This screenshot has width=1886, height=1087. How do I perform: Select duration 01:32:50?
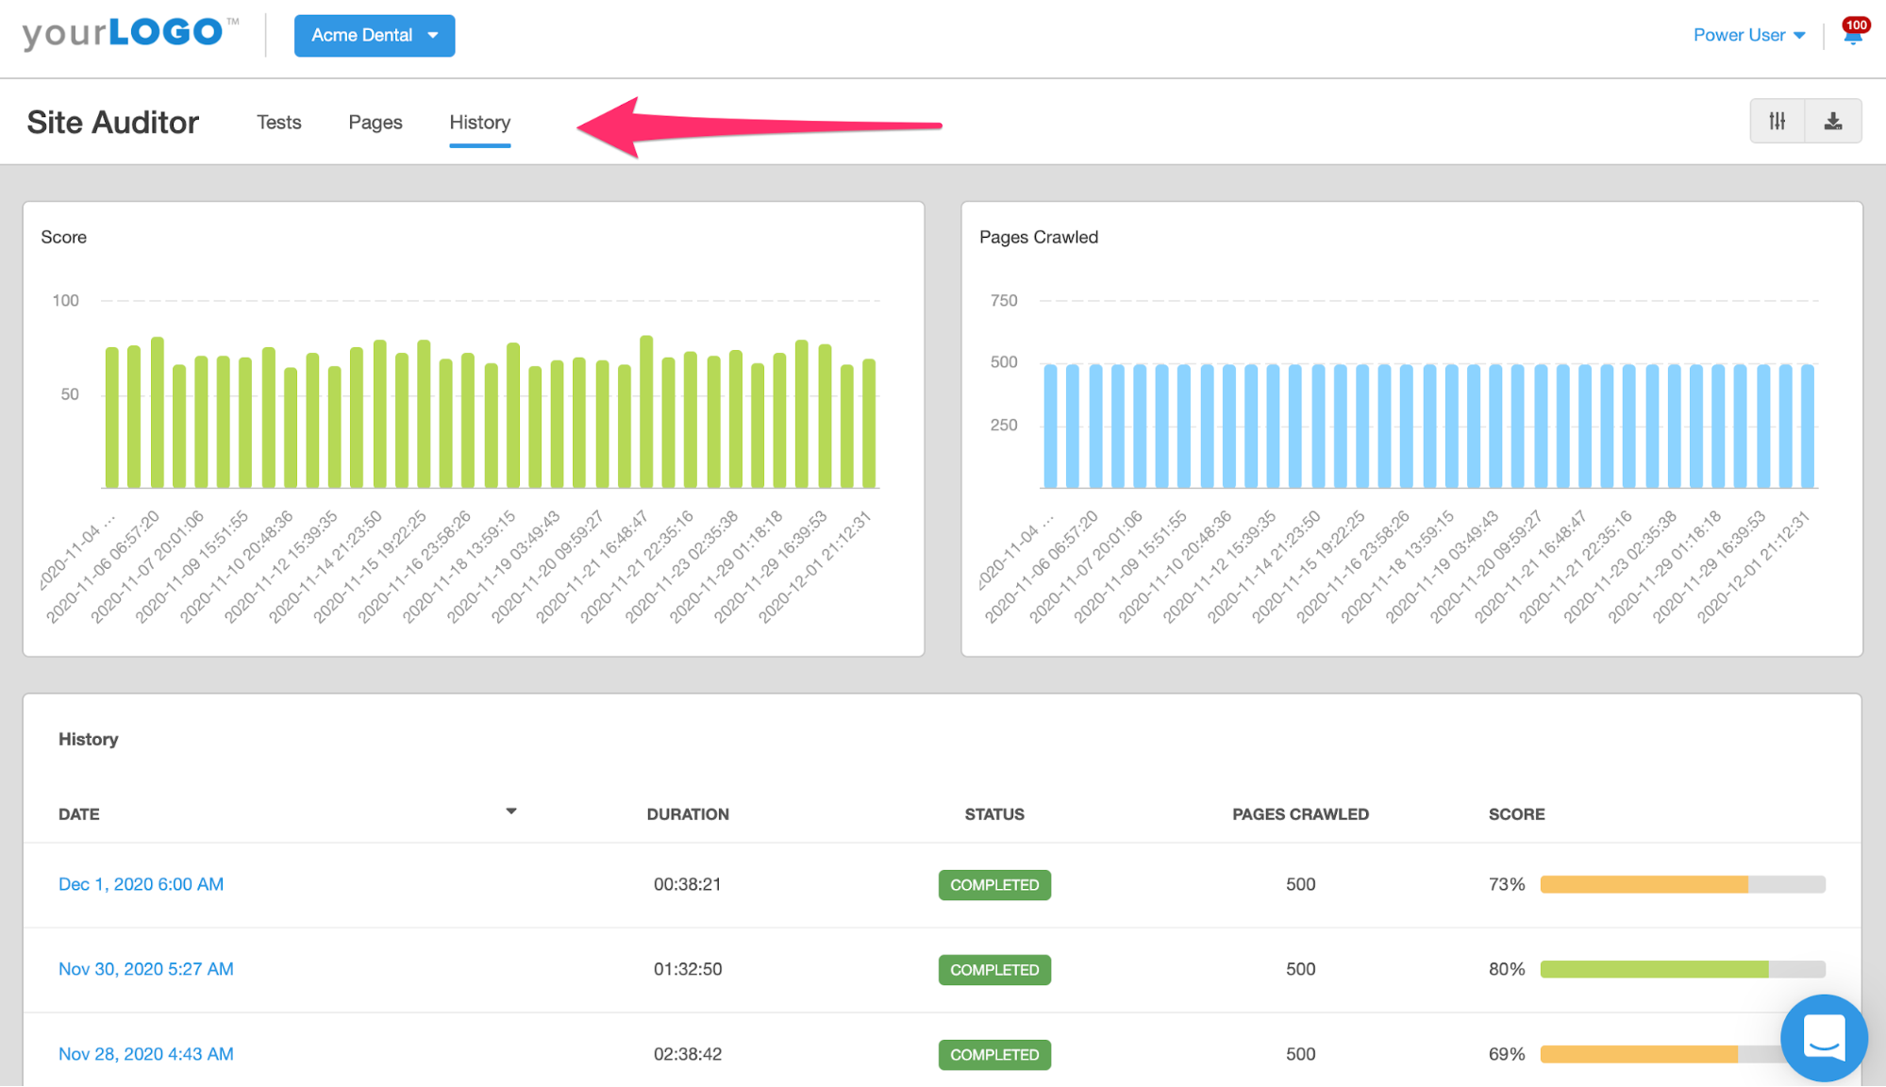688,969
